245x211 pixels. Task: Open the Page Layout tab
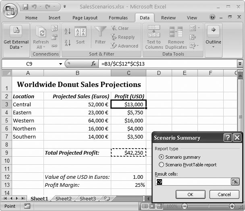point(85,18)
